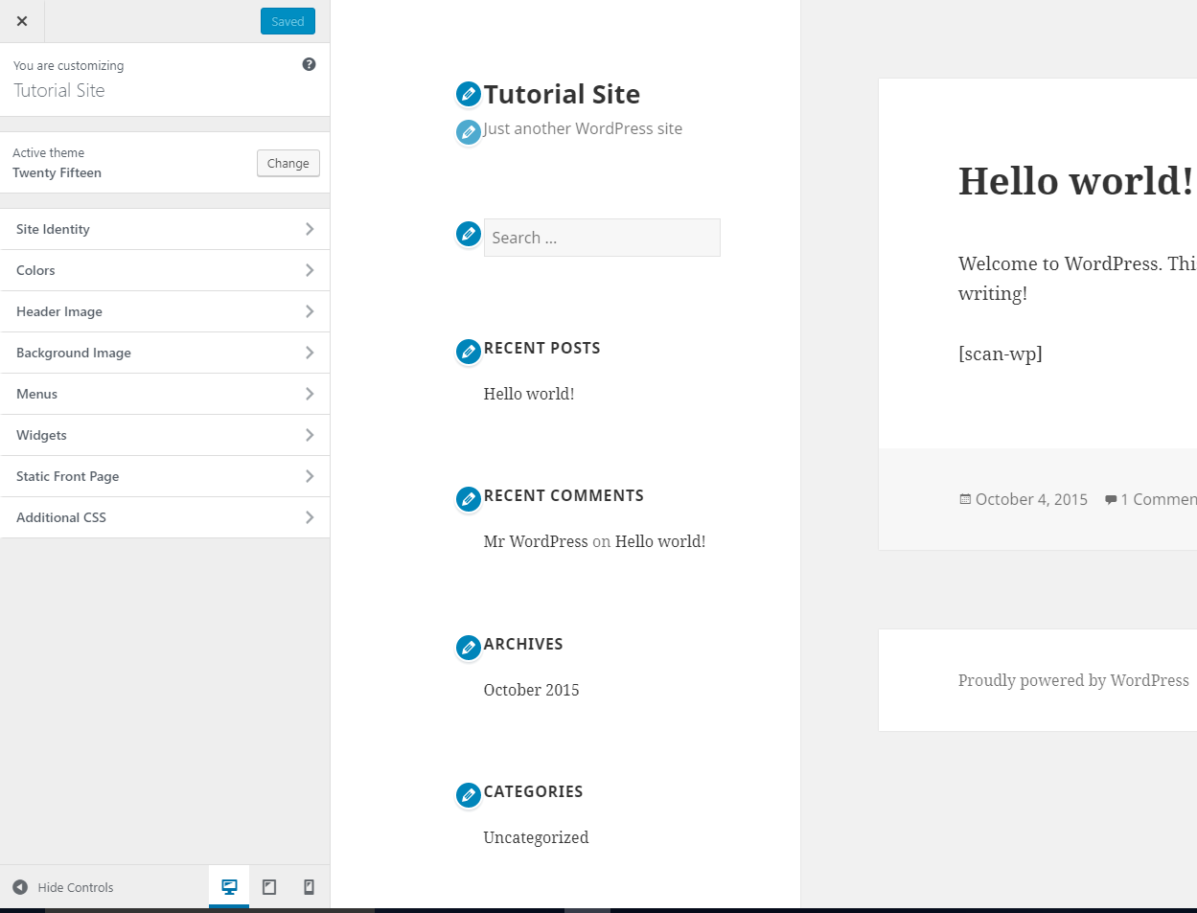Image resolution: width=1197 pixels, height=913 pixels.
Task: Click edit pencil next to Archives
Action: click(468, 648)
